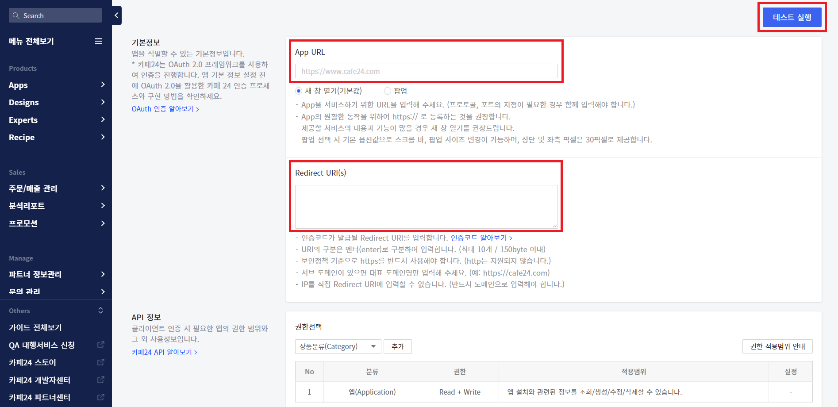Expand the 주문/매출 관리 chevron
838x407 pixels.
point(103,188)
